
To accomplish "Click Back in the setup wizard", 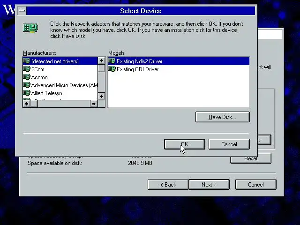I will tap(168, 184).
